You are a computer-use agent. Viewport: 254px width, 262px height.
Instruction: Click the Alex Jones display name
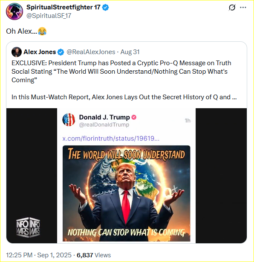pos(40,52)
